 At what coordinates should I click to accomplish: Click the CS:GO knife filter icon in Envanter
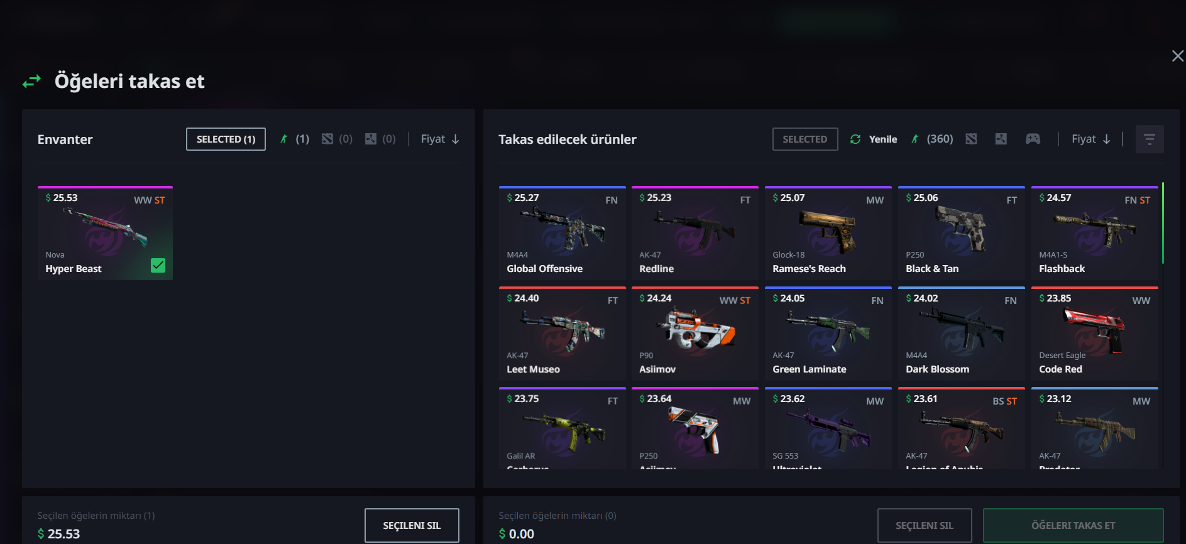pos(284,139)
